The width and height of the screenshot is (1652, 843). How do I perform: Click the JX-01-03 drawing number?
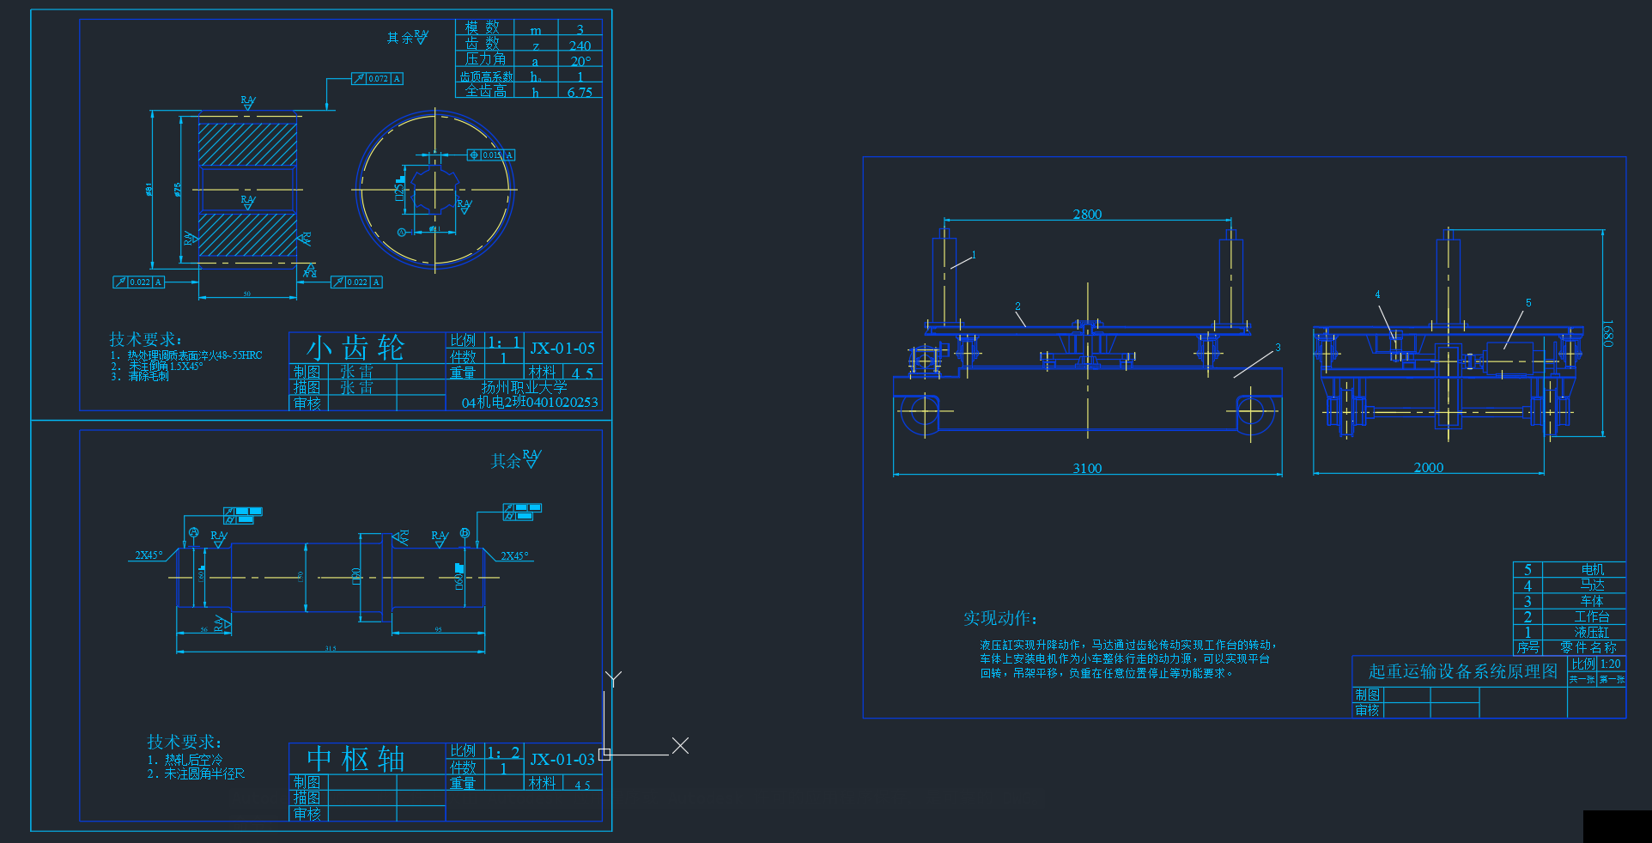point(562,759)
